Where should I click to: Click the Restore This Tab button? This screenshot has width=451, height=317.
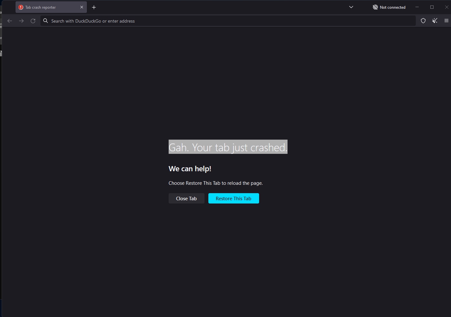pyautogui.click(x=233, y=198)
